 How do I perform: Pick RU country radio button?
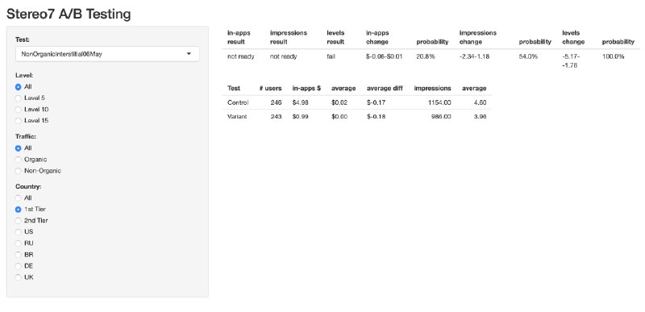point(18,243)
